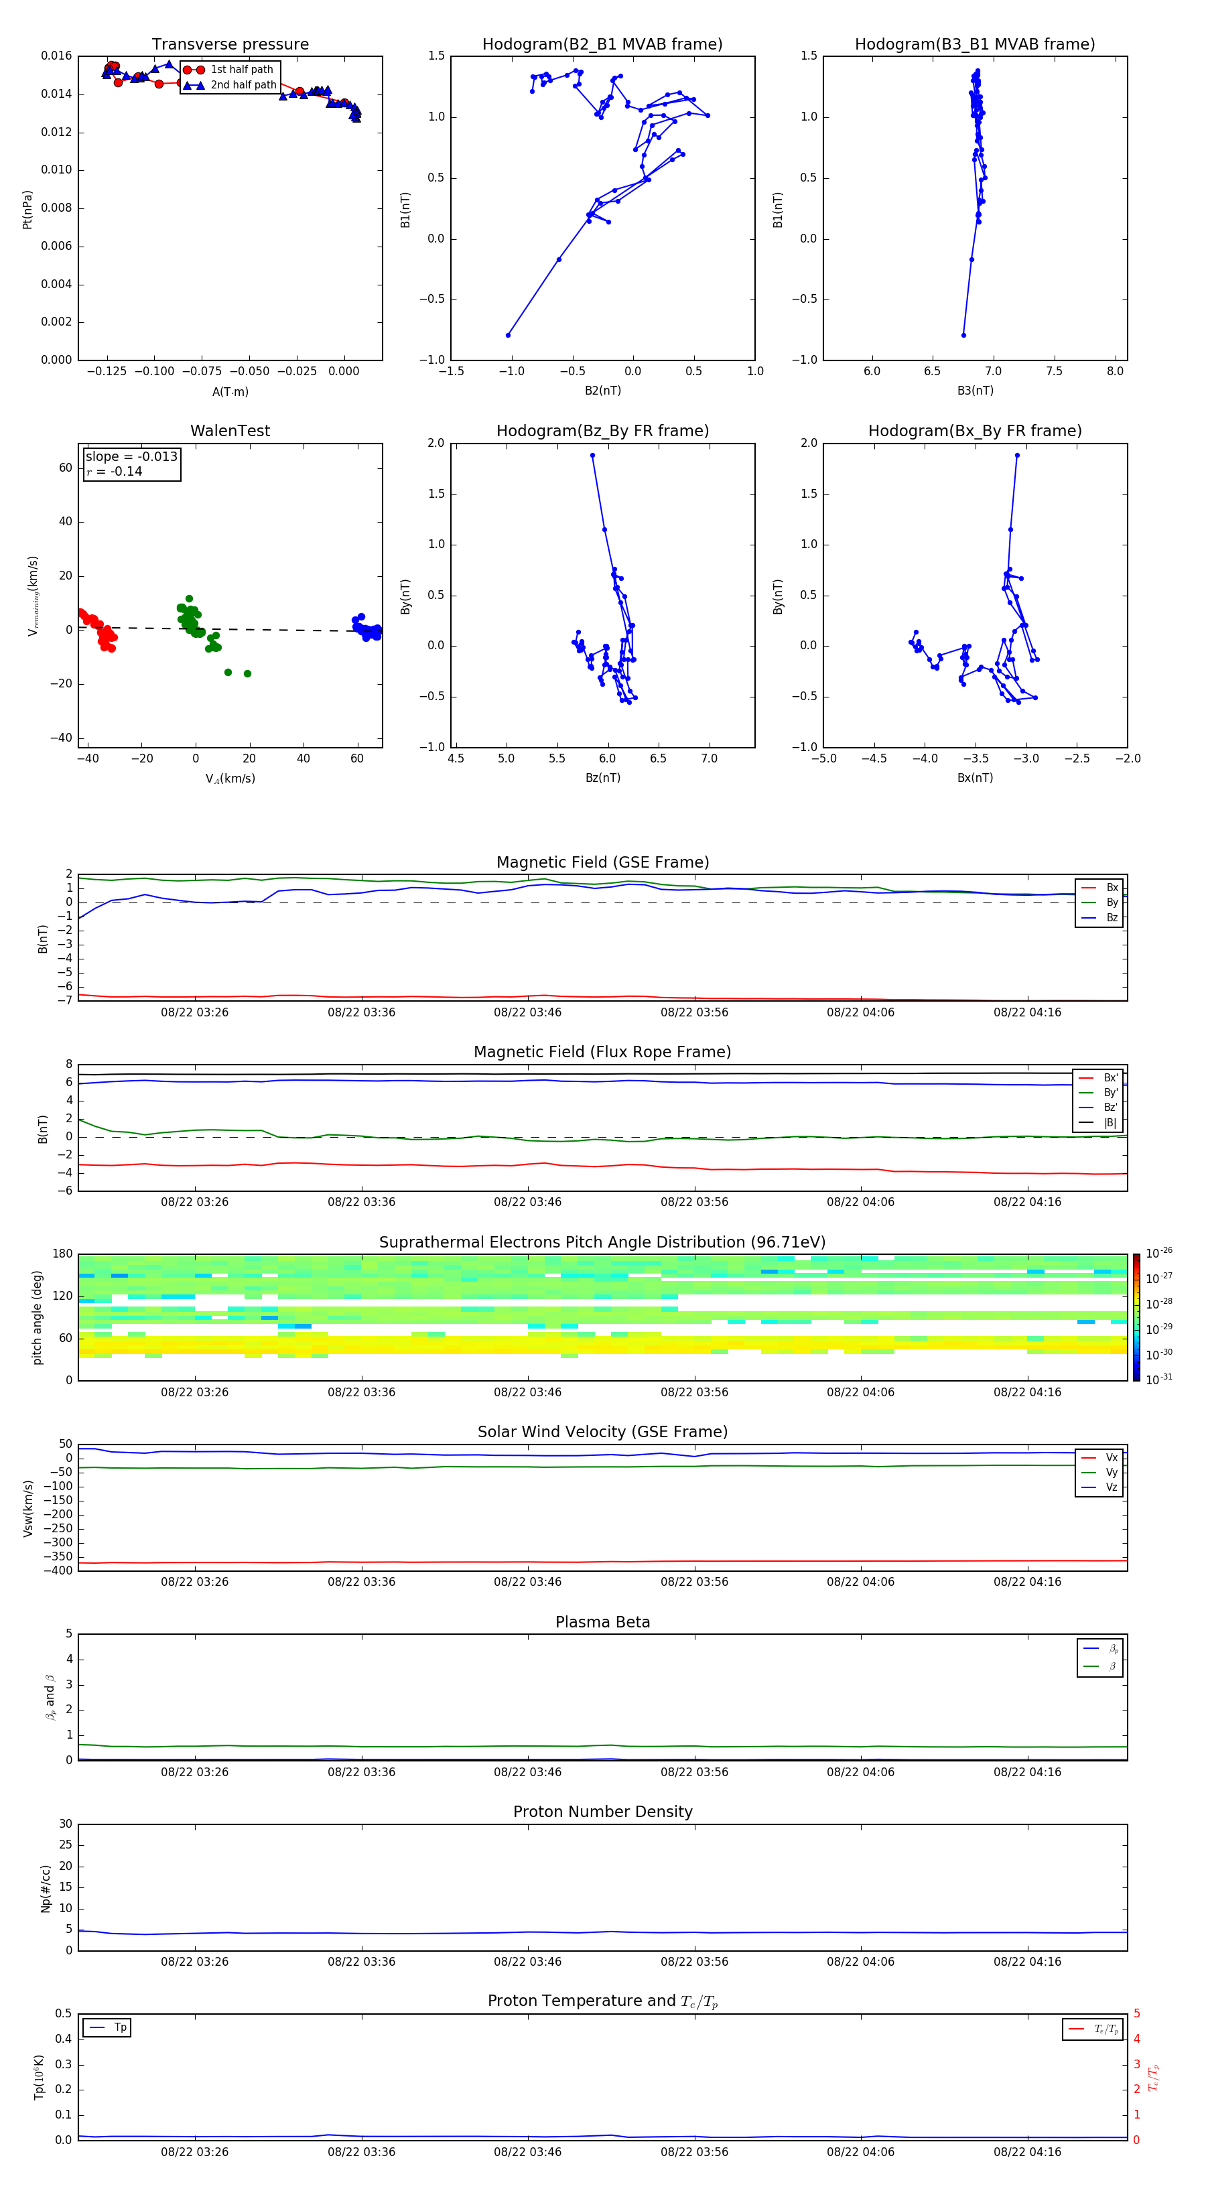The width and height of the screenshot is (1206, 2211).
Task: Click the lowest data point in B2_B1 hodogram
Action: coord(508,335)
